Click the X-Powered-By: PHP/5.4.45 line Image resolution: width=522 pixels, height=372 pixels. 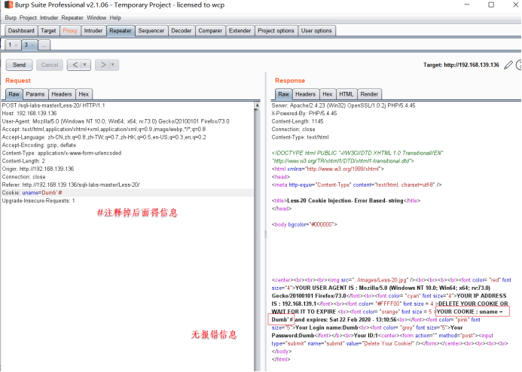pos(304,114)
